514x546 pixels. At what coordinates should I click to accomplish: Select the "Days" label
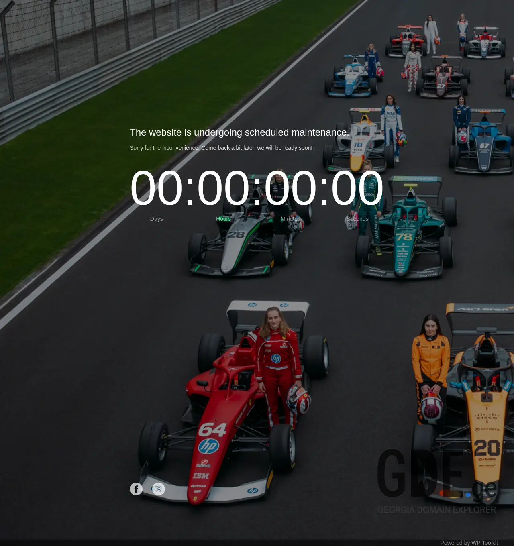156,219
